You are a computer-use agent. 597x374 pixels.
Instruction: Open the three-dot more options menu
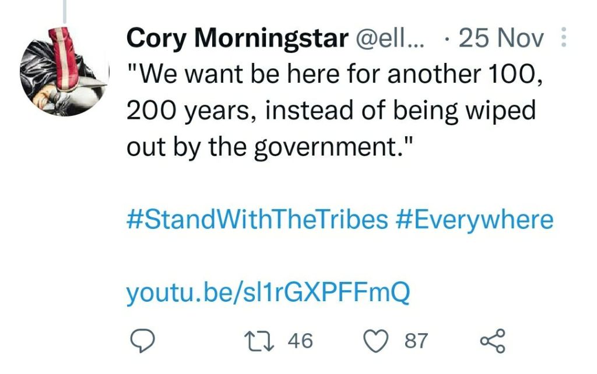coord(563,40)
